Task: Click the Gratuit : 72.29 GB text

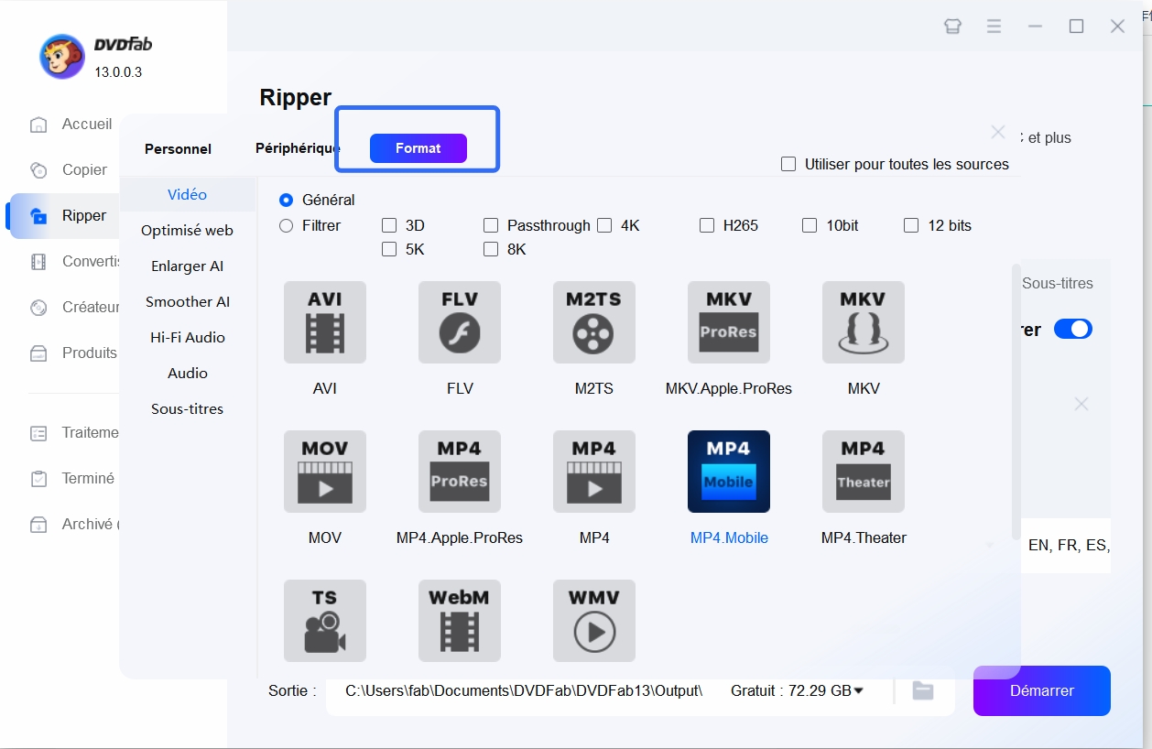Action: coord(791,690)
